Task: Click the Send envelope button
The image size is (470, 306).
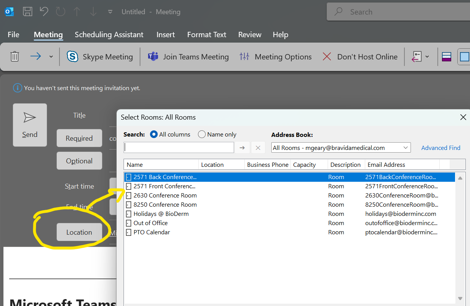Action: pos(30,125)
